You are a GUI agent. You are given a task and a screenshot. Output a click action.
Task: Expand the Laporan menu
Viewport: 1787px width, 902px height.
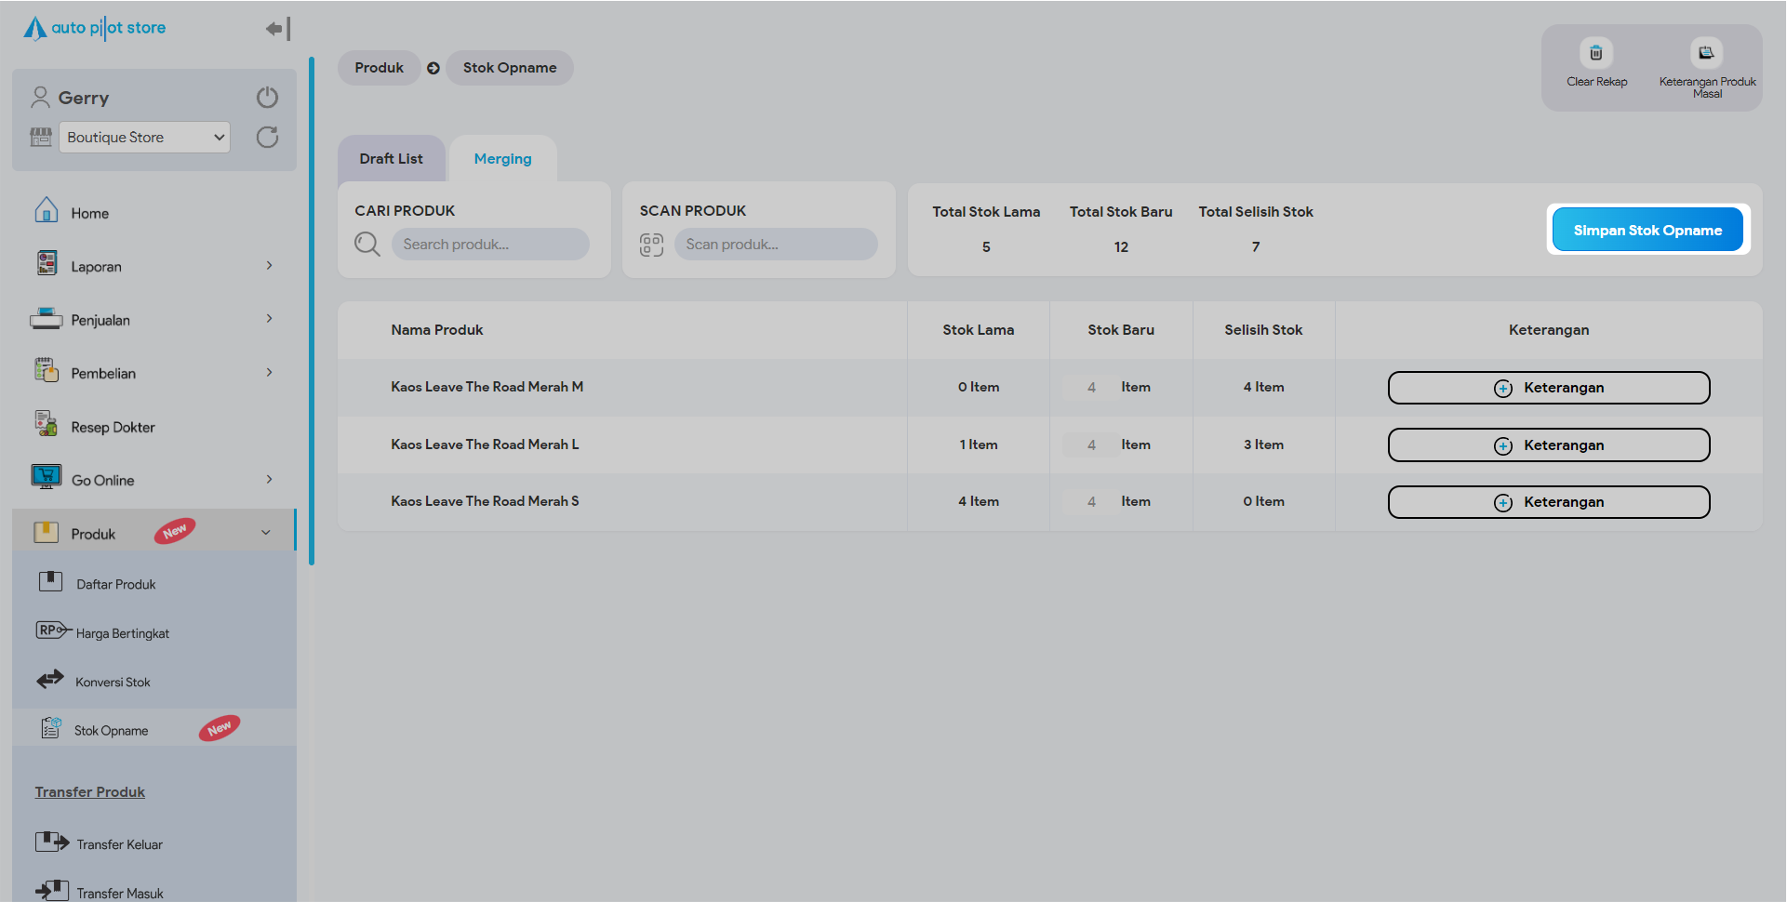[x=269, y=266]
